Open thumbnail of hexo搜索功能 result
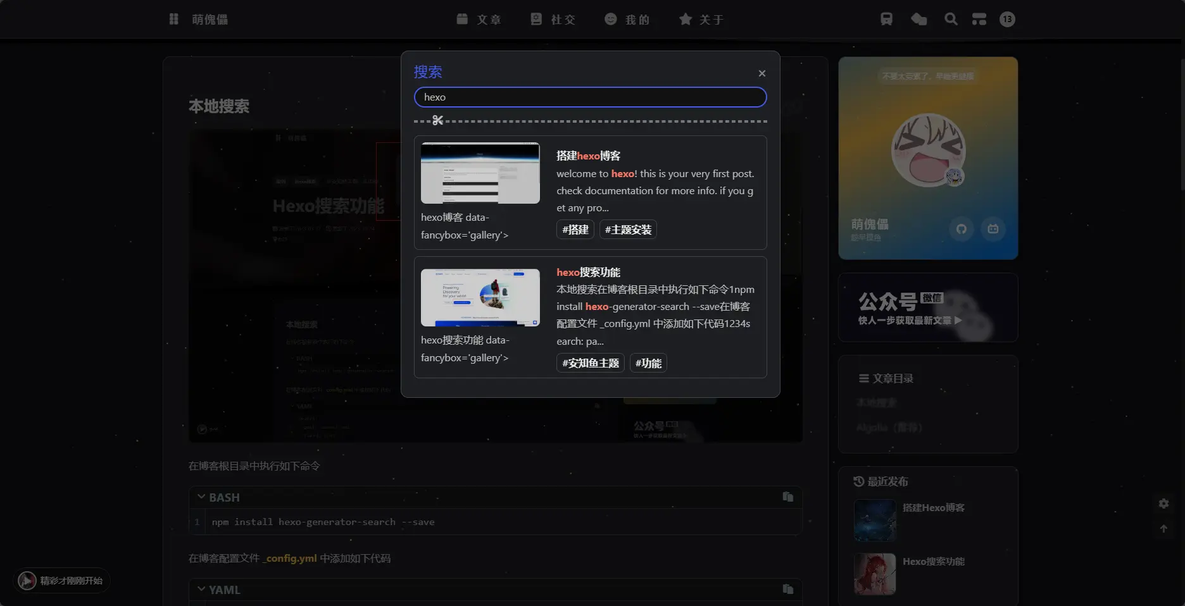 click(x=480, y=297)
